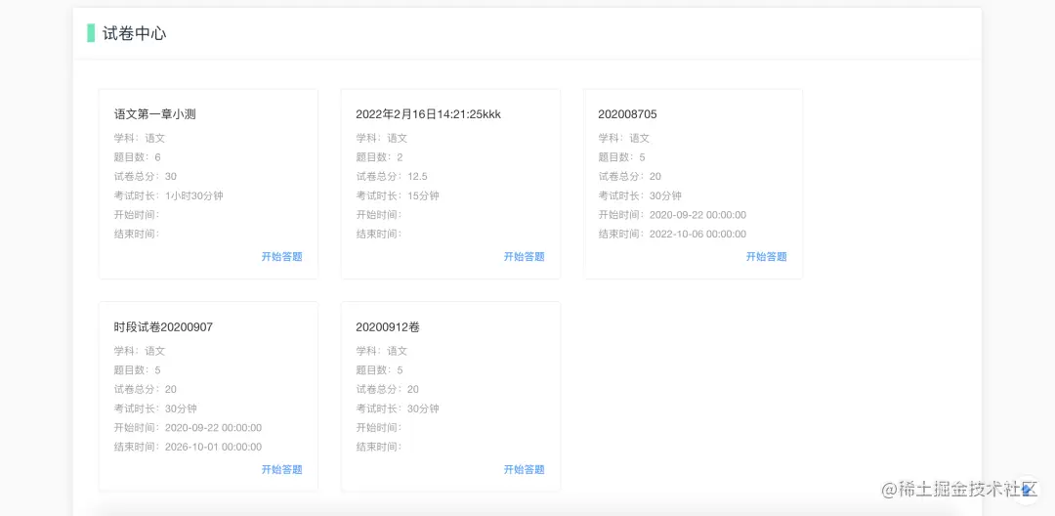Click the 202008705 paper title
The height and width of the screenshot is (516, 1055).
click(628, 114)
